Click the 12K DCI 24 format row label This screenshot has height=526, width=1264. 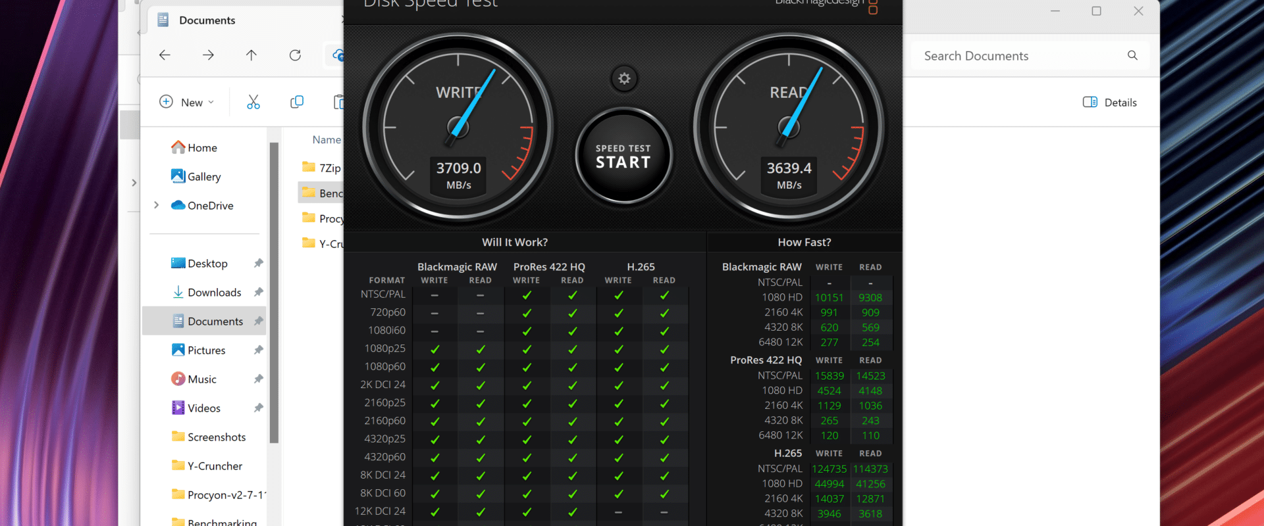[x=380, y=511]
